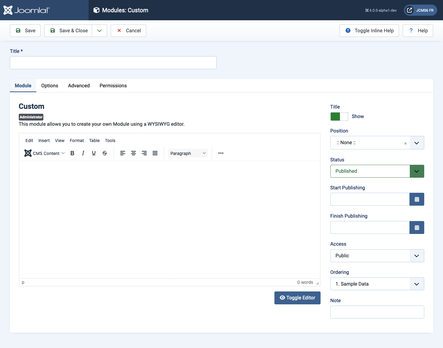Open the Ordering Sample Data dropdown
The image size is (443, 348).
pyautogui.click(x=377, y=284)
